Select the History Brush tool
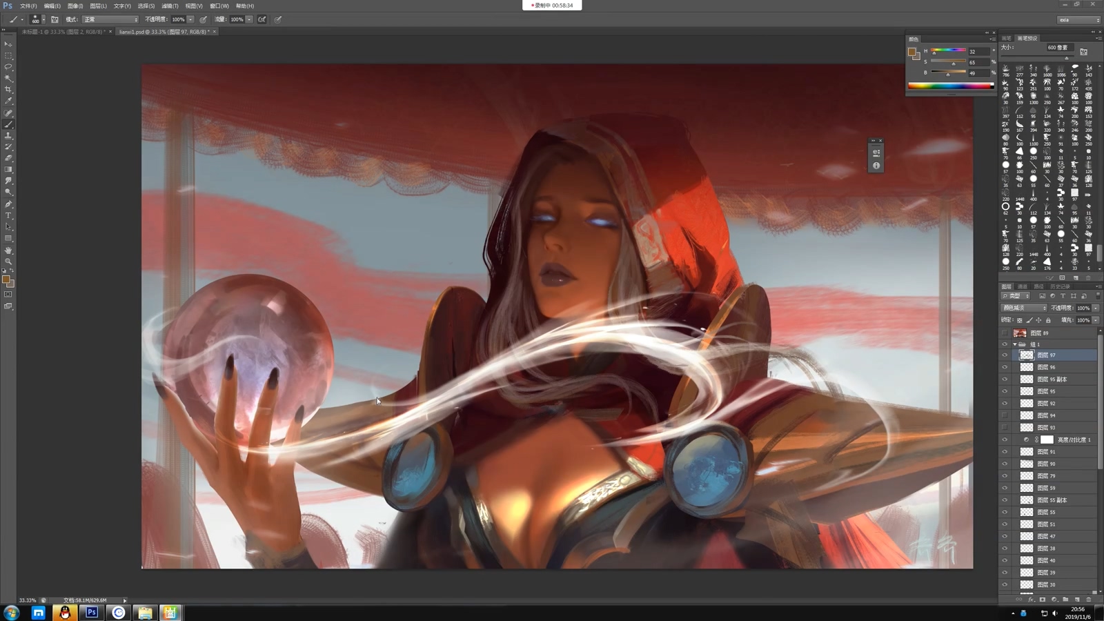1104x621 pixels. [x=8, y=147]
